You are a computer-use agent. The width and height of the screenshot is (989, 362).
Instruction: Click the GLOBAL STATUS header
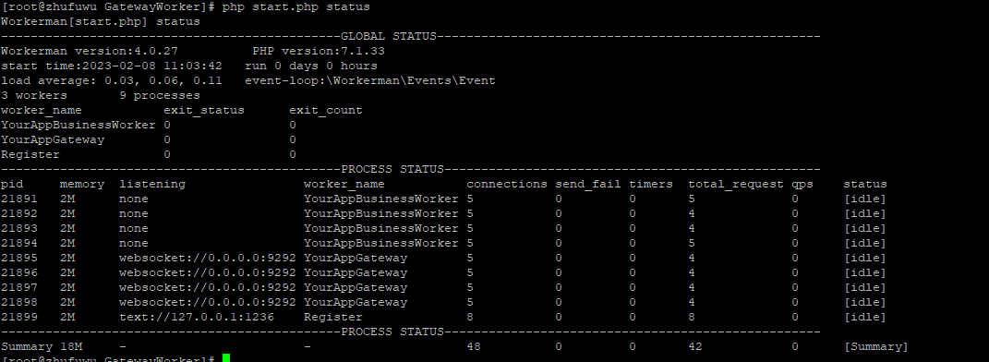click(x=389, y=37)
